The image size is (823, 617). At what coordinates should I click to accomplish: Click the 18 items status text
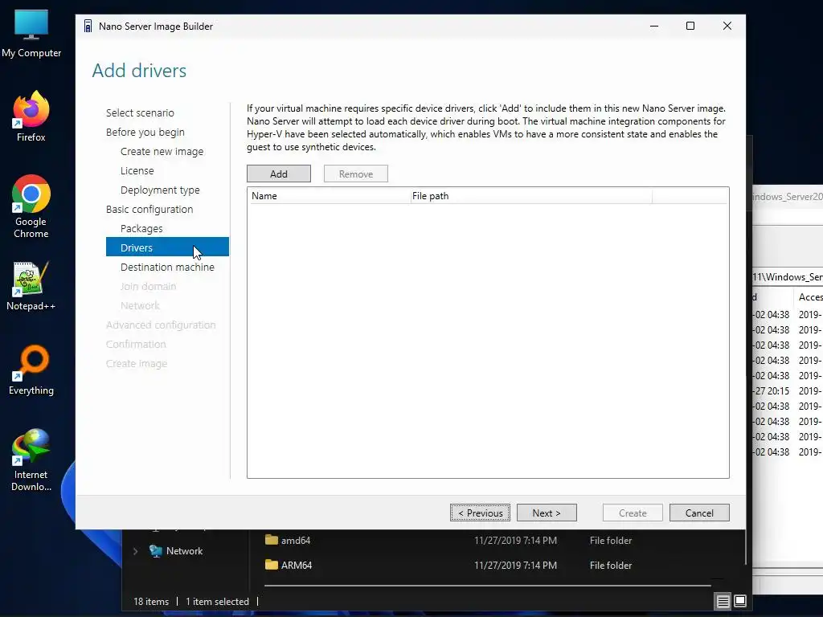point(151,601)
